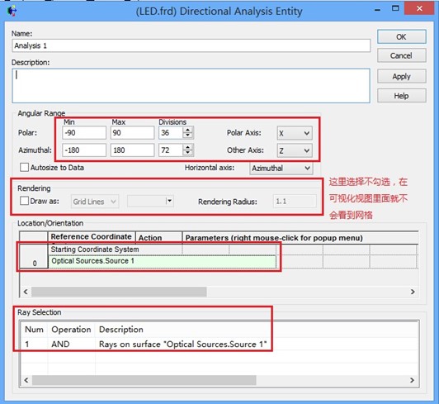Decrease Polar divisions with down arrow
The image size is (439, 404).
click(188, 135)
